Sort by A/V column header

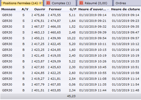(25, 9)
